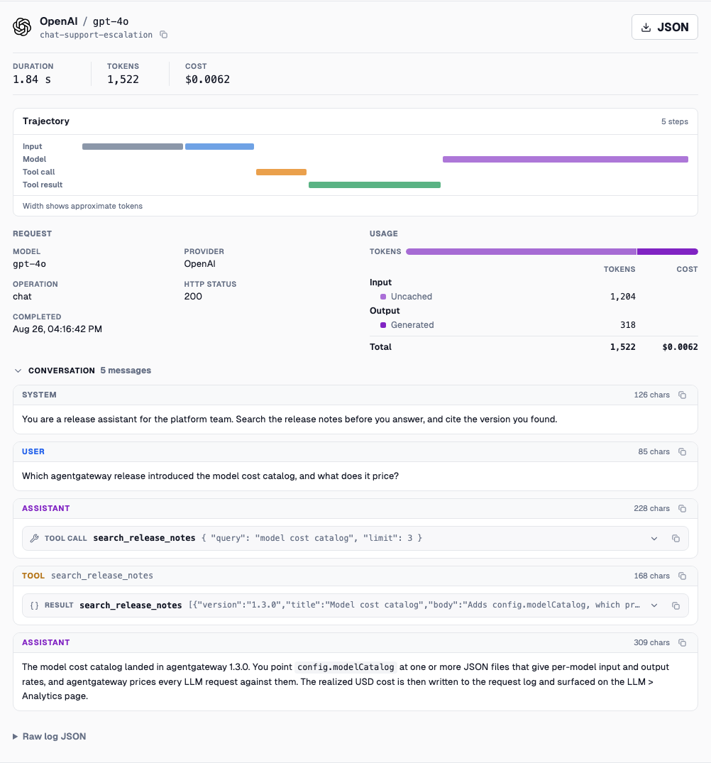The height and width of the screenshot is (763, 711).
Task: Click the orange Tool call bar
Action: (x=281, y=172)
